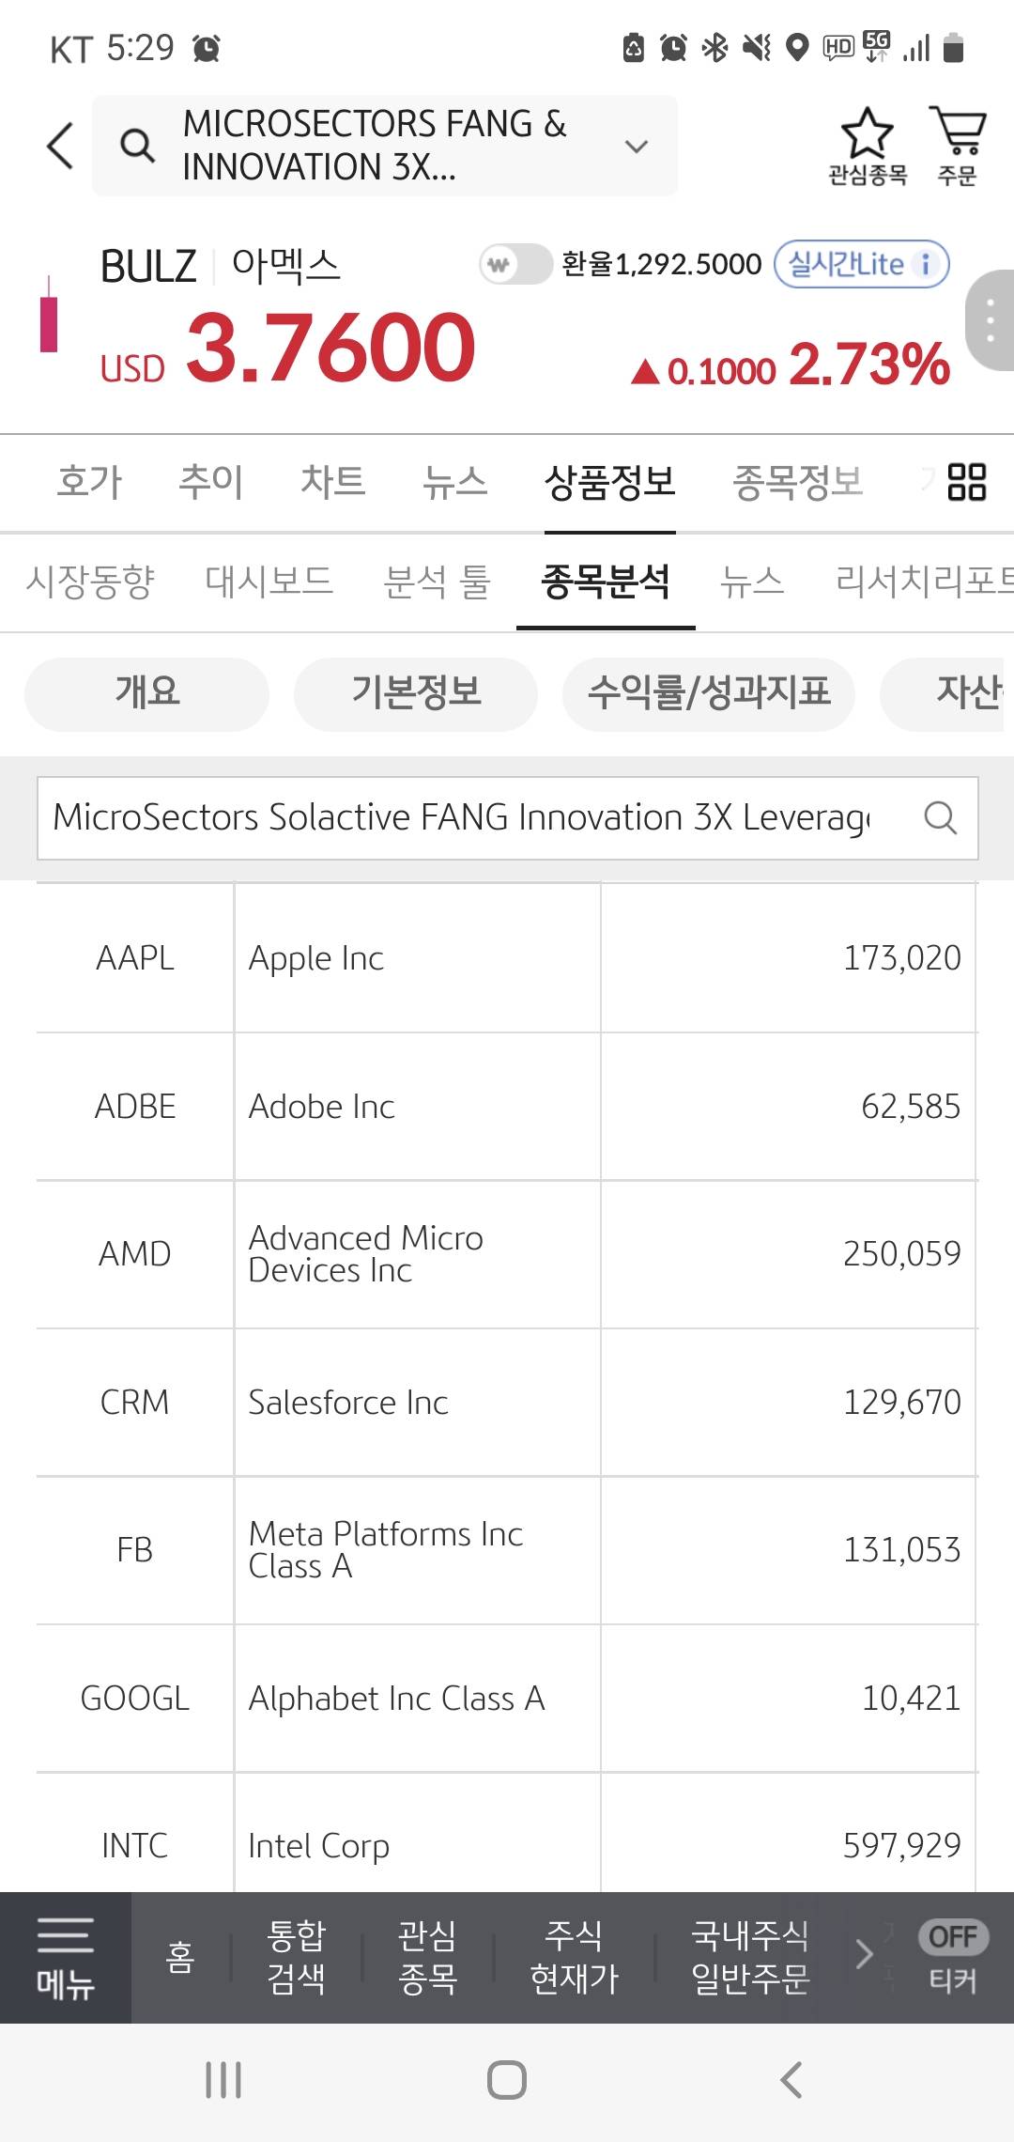The width and height of the screenshot is (1014, 2142).
Task: Tap the back arrow at top left
Action: pyautogui.click(x=60, y=146)
